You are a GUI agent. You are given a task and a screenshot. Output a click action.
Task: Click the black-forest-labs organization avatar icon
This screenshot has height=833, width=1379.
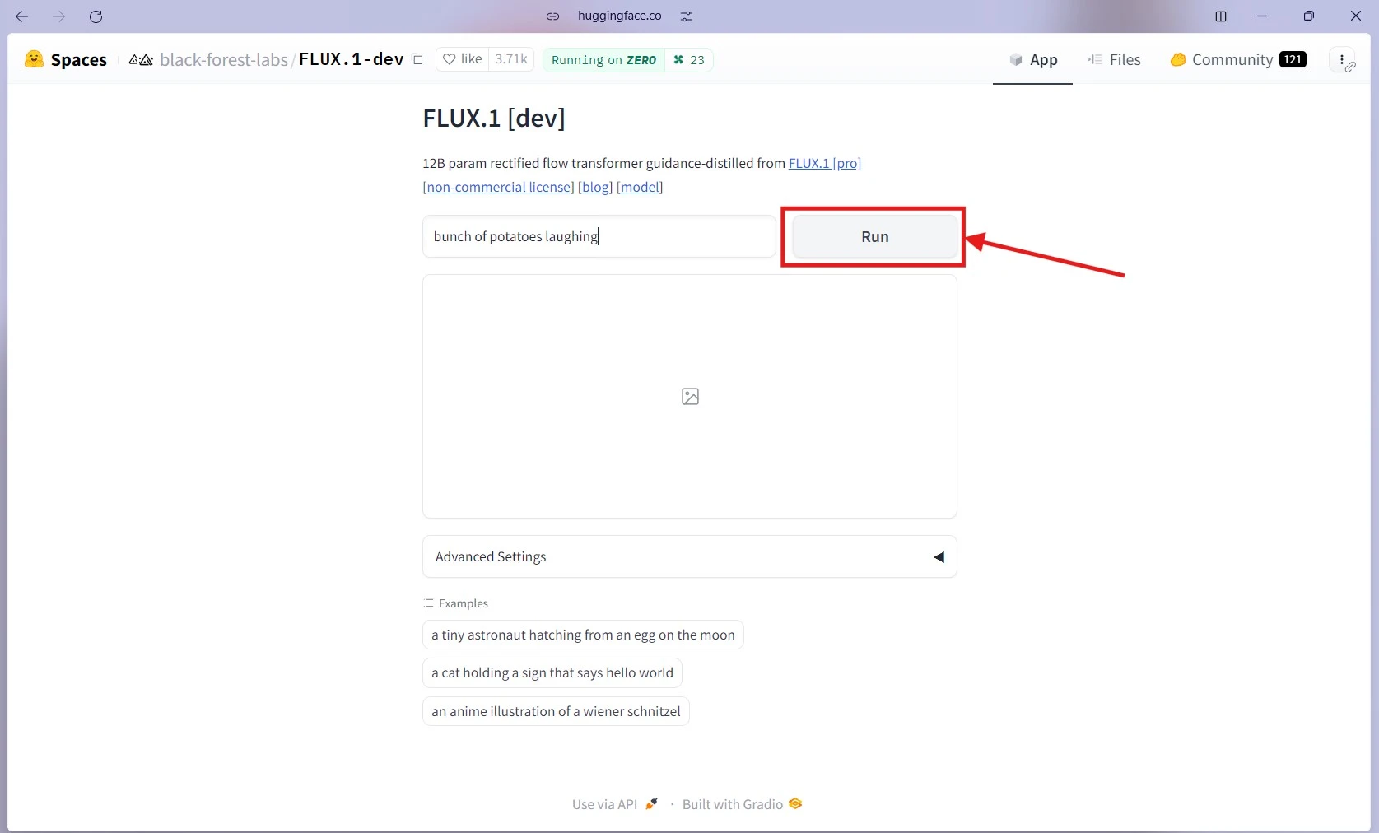pos(141,59)
